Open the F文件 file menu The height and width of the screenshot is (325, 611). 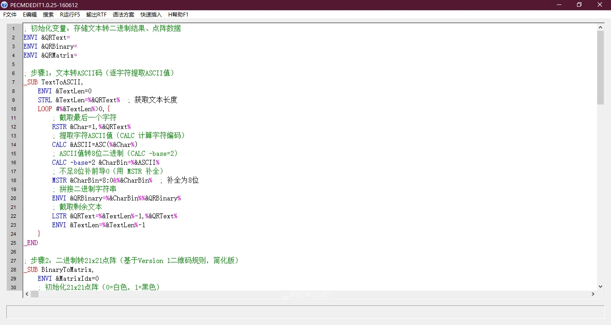point(9,14)
